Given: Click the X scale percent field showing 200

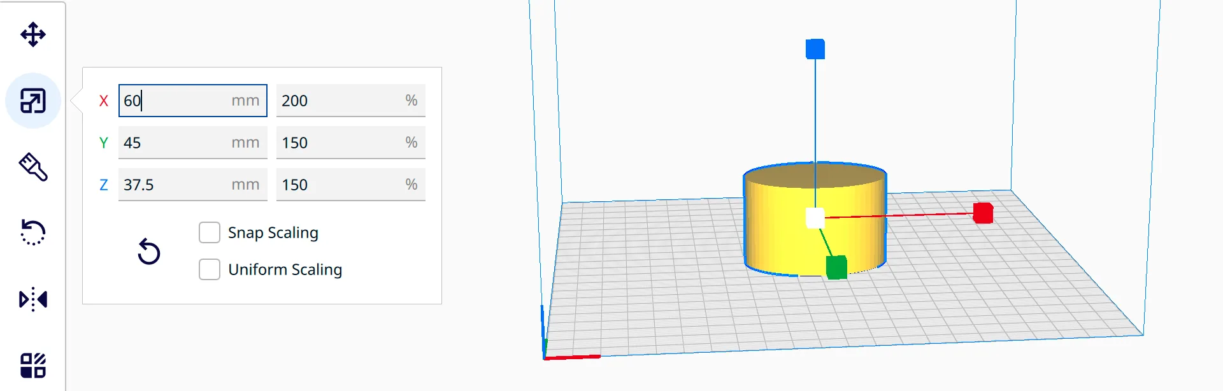Looking at the screenshot, I should pos(351,101).
